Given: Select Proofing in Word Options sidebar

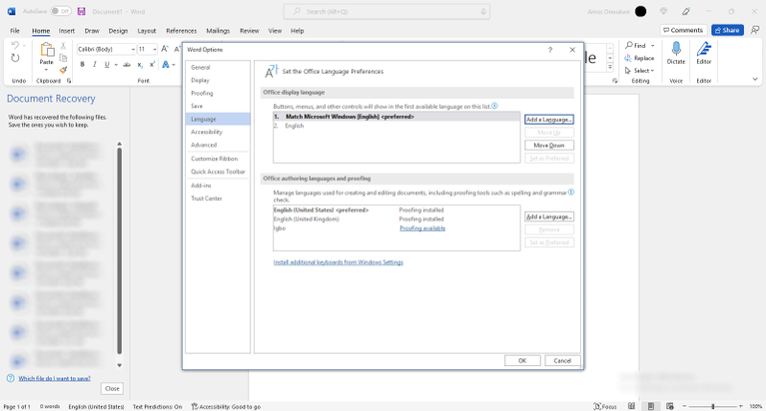Looking at the screenshot, I should 218,93.
